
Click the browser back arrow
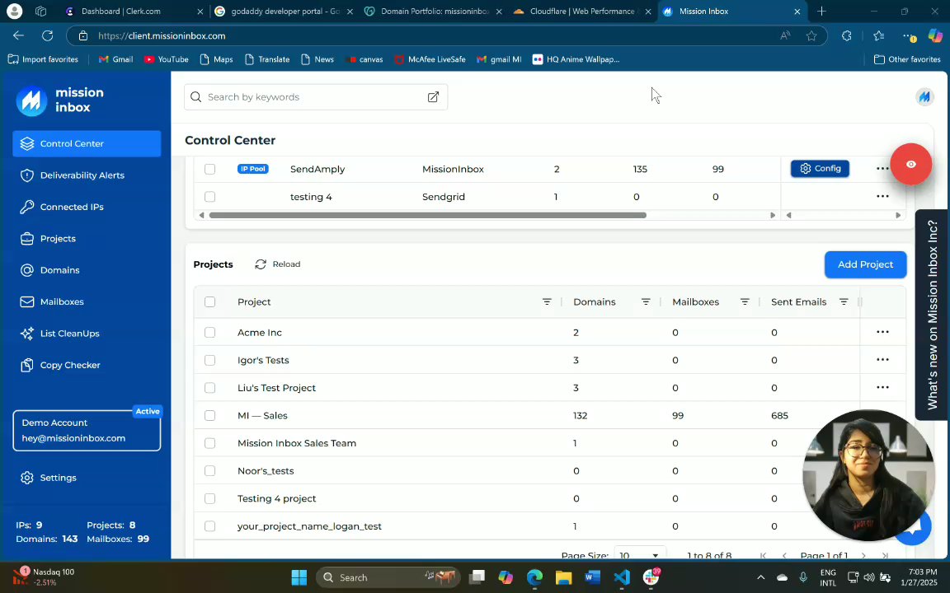[18, 35]
